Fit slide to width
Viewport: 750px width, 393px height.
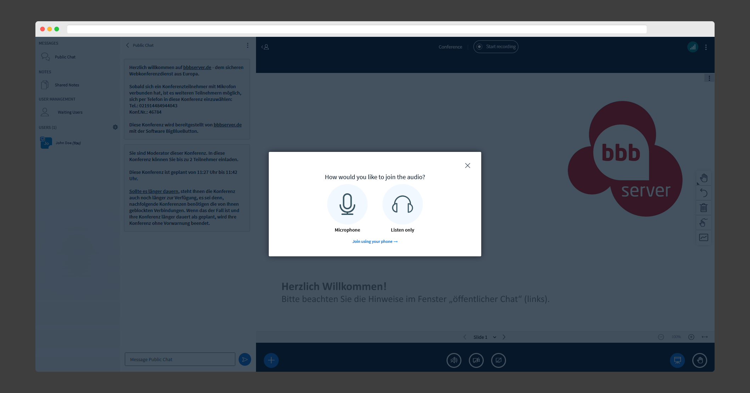705,337
